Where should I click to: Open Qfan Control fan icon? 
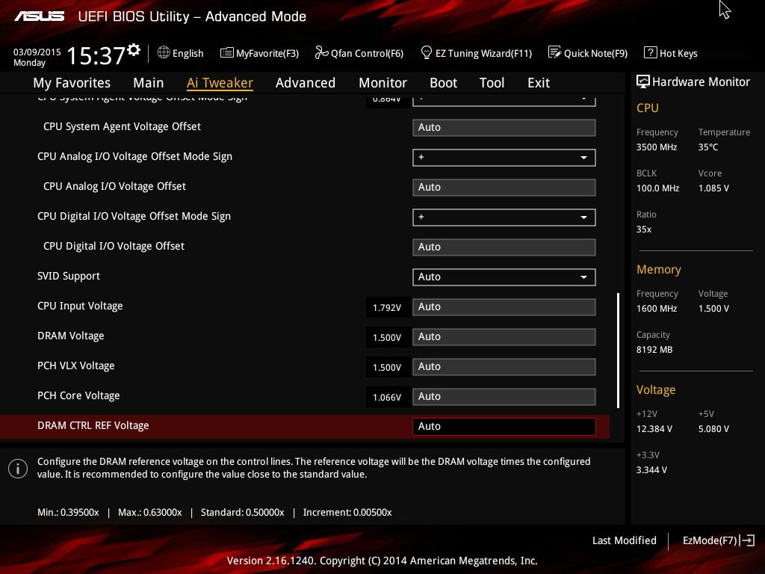click(x=321, y=52)
